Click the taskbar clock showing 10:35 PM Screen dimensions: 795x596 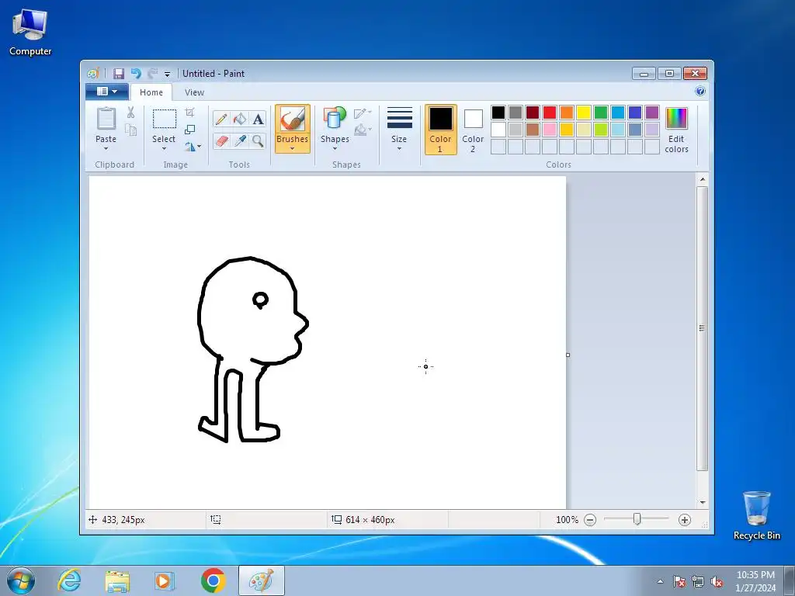(755, 581)
